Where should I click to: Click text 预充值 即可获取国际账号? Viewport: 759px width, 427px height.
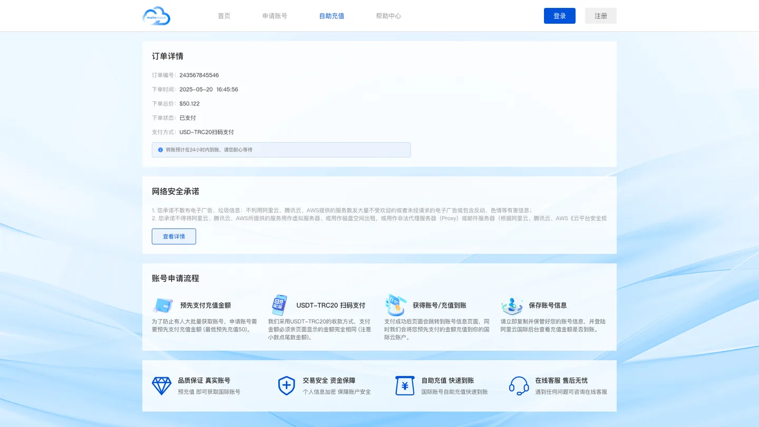209,392
